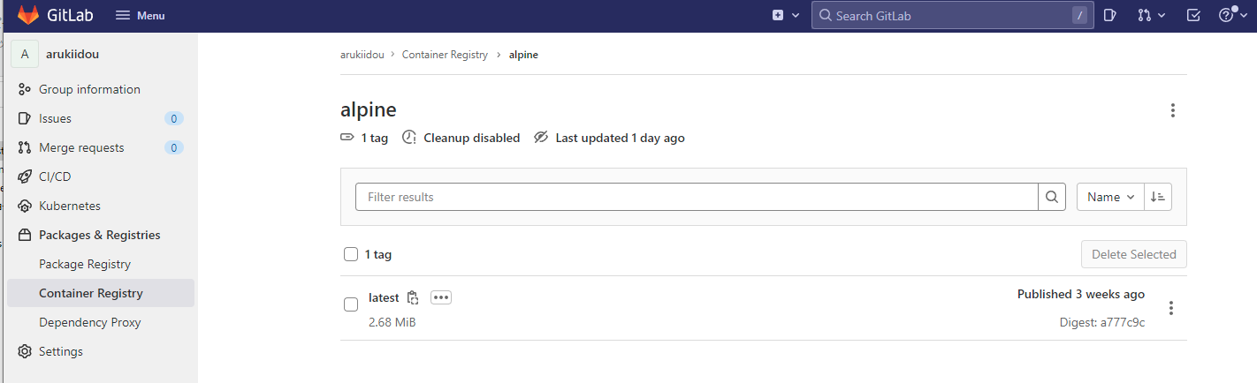Check the latest tag checkbox
Image resolution: width=1257 pixels, height=383 pixels.
pos(351,305)
